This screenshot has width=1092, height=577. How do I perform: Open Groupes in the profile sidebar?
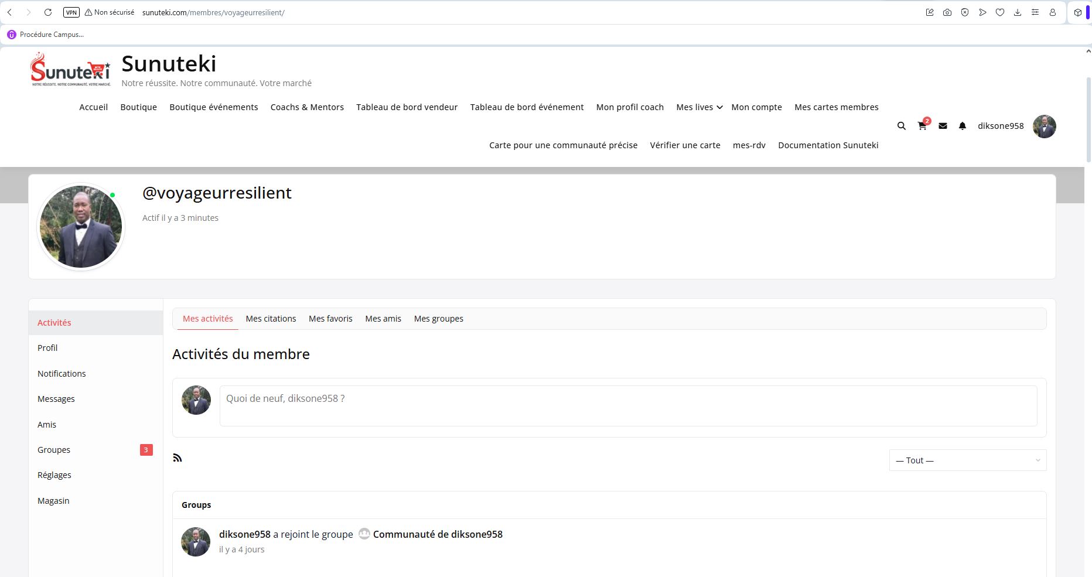coord(54,450)
